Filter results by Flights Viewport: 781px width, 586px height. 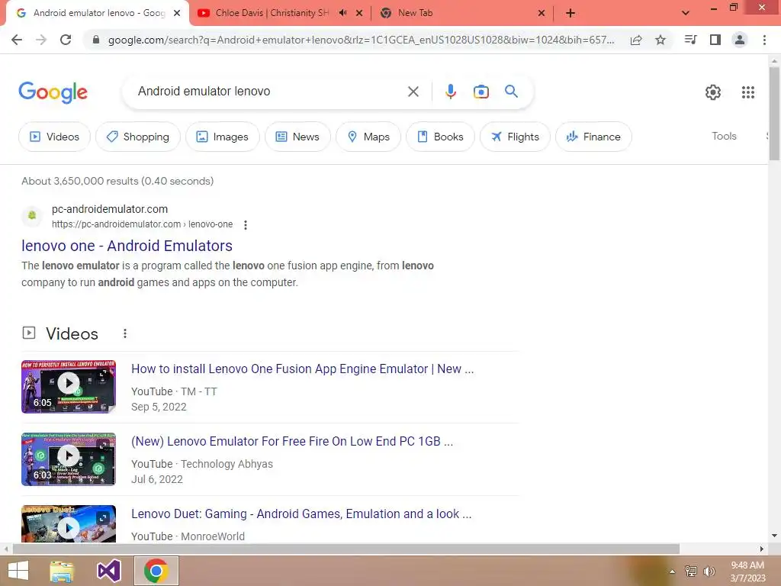click(x=515, y=137)
